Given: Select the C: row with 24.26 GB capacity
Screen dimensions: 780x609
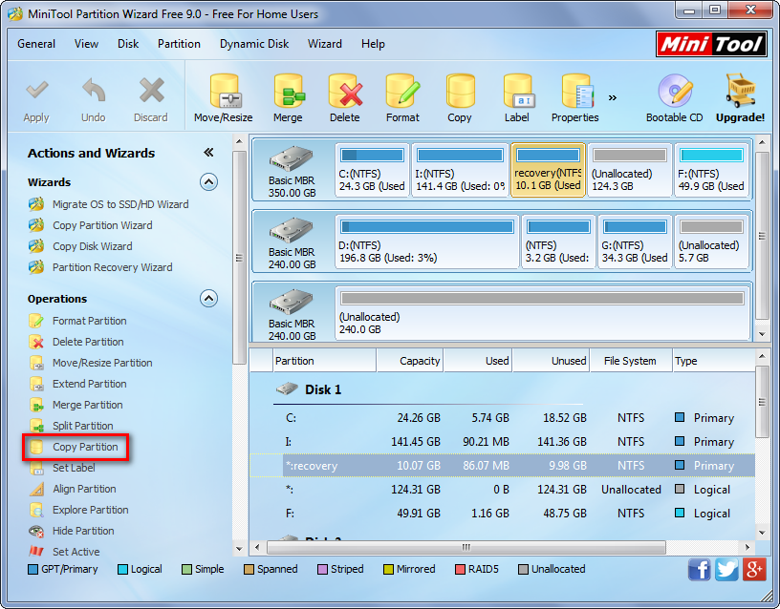Looking at the screenshot, I should 503,418.
